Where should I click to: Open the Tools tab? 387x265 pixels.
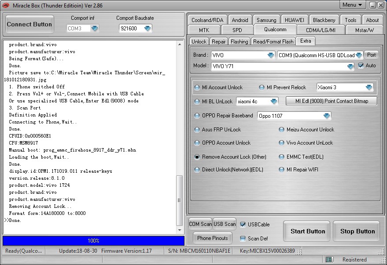pyautogui.click(x=350, y=20)
